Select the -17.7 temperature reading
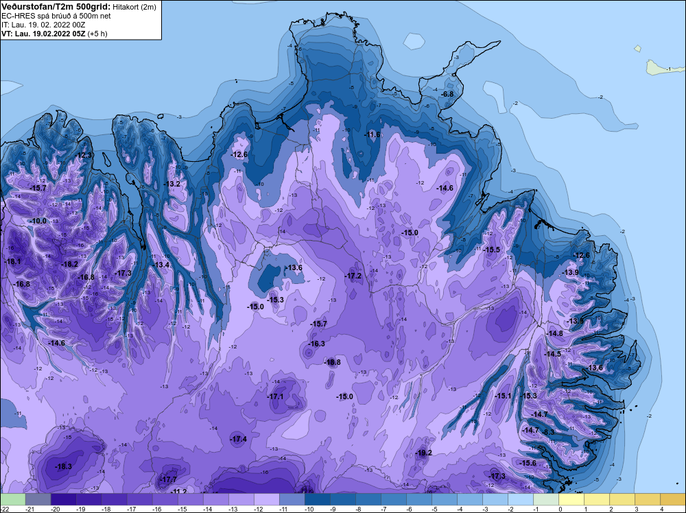The image size is (686, 513). pyautogui.click(x=168, y=480)
